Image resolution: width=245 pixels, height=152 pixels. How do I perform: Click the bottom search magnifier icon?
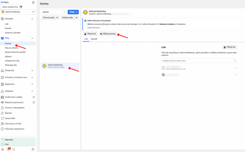click(x=14, y=149)
